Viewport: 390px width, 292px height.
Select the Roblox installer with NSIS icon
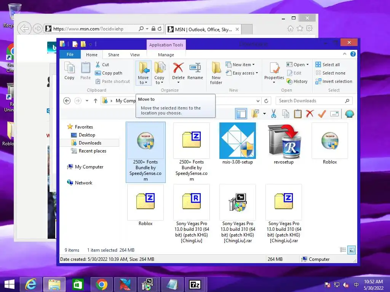click(x=330, y=143)
